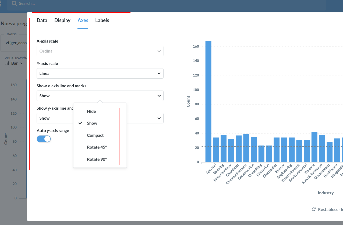Open the Bar visualization type chevron
The height and width of the screenshot is (225, 343).
pos(21,63)
